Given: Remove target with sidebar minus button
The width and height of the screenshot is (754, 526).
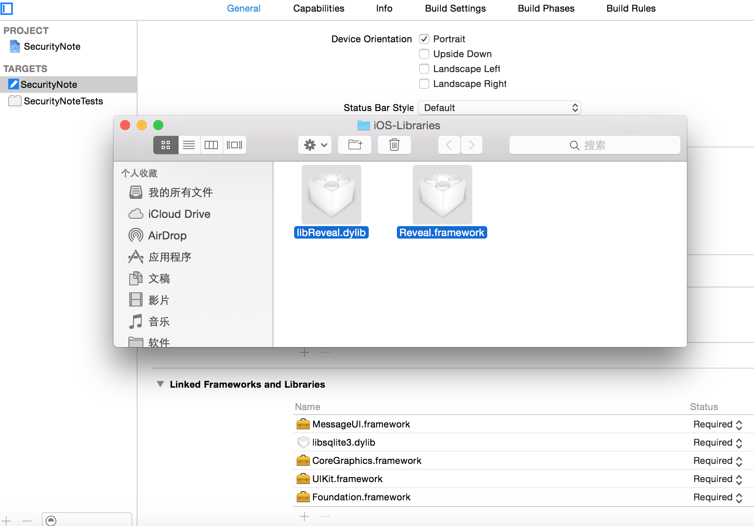Looking at the screenshot, I should pos(27,521).
